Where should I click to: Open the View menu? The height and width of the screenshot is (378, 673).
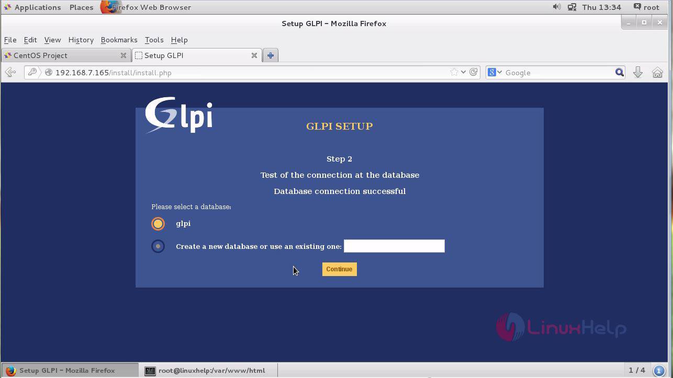click(52, 40)
